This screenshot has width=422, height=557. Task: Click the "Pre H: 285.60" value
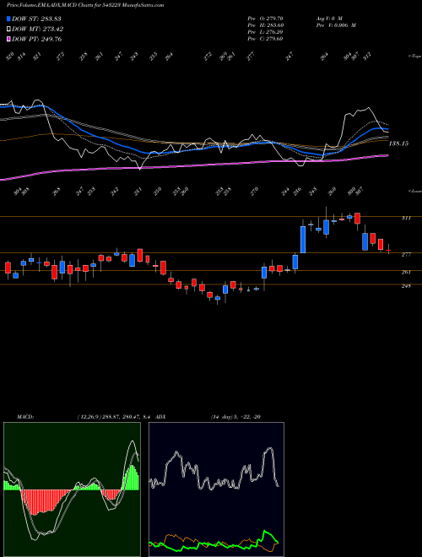(265, 24)
